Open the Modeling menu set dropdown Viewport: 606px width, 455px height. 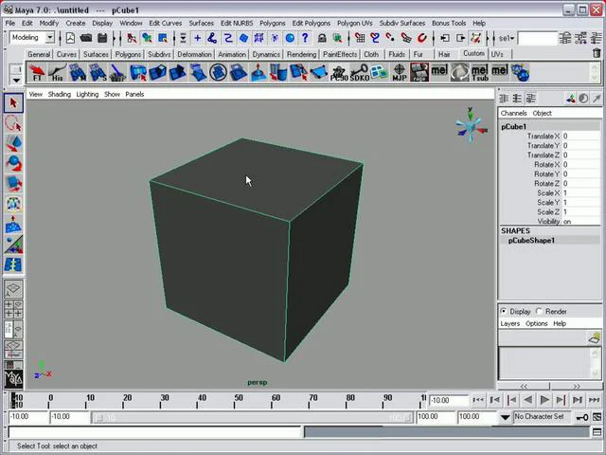click(x=50, y=38)
